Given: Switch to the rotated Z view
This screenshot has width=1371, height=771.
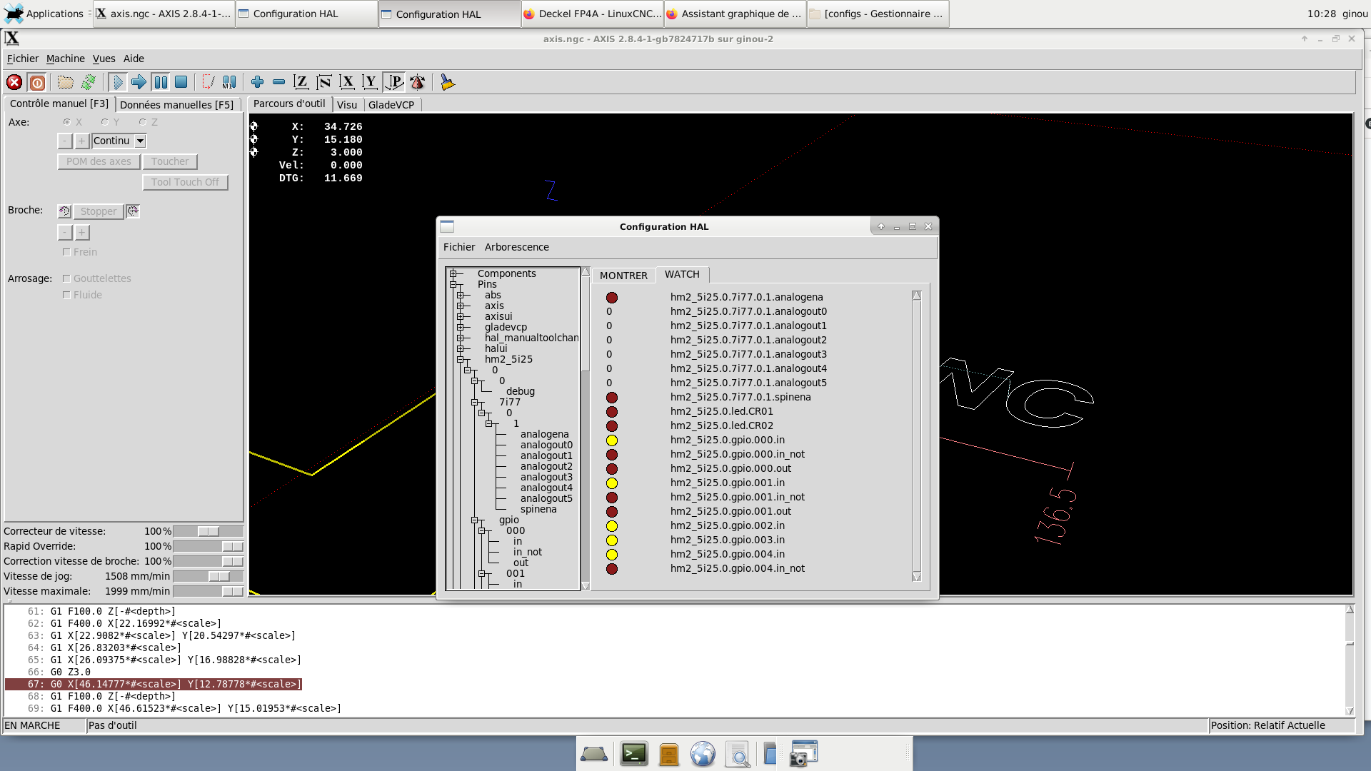Looking at the screenshot, I should point(324,83).
